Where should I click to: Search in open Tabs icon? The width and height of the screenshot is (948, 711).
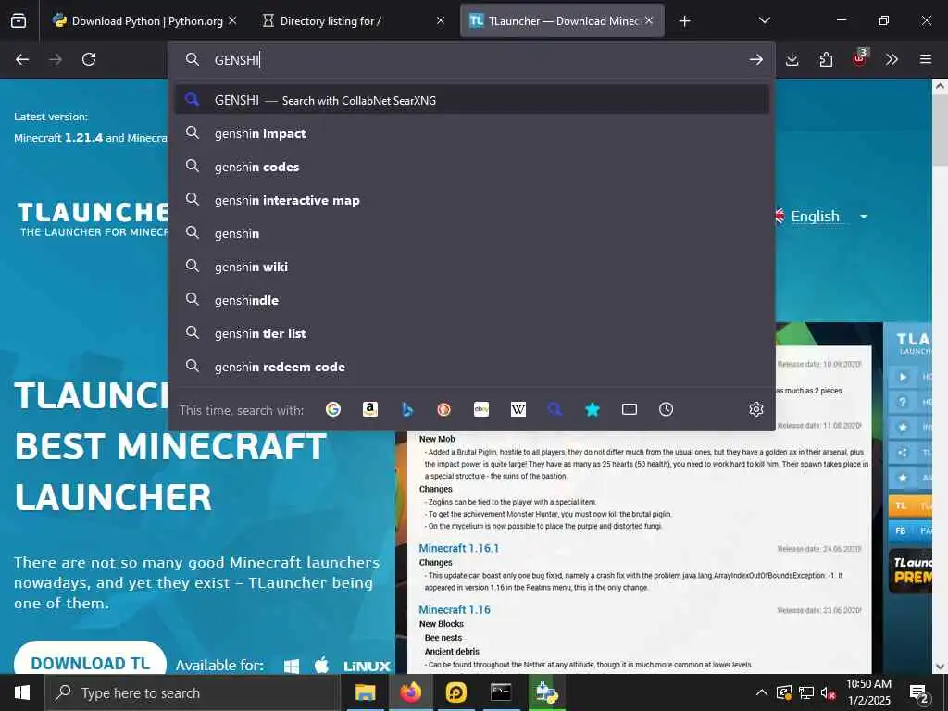pos(630,409)
